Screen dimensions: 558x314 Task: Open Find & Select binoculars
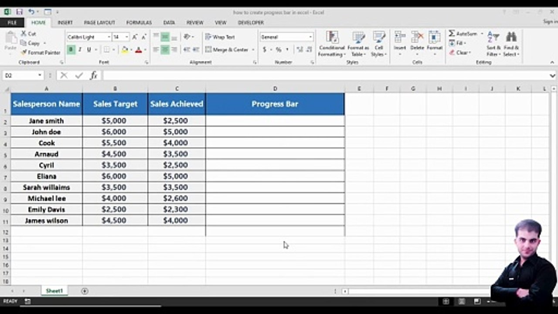click(511, 44)
